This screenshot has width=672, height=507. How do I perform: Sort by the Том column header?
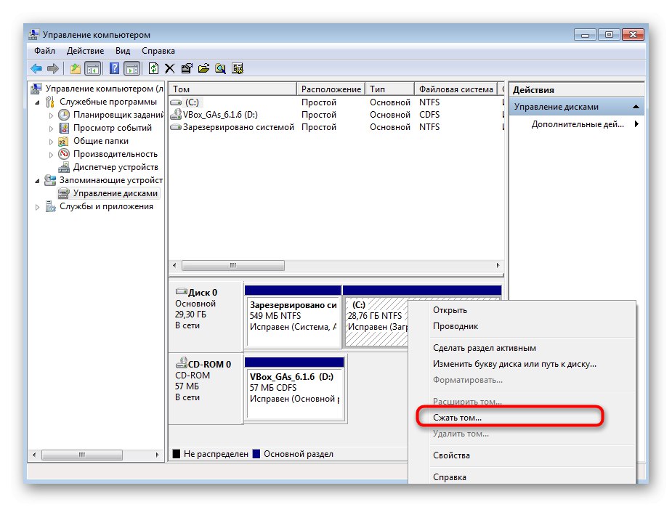(232, 89)
